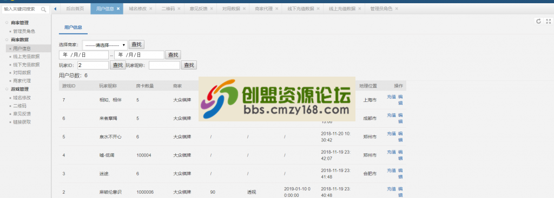Click 编辑 for player 相知、相伴
Viewport: 554px width, 198px height.
pyautogui.click(x=400, y=100)
